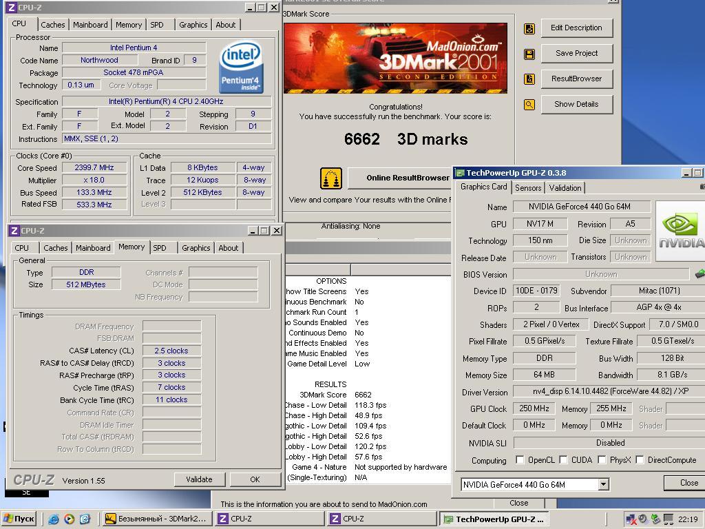Toggle the PhysX checkbox
Screen dimensions: 705x529
coord(602,459)
